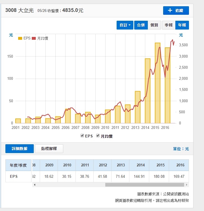Click EPS value 18.62
204x211 pixels.
tap(49, 176)
